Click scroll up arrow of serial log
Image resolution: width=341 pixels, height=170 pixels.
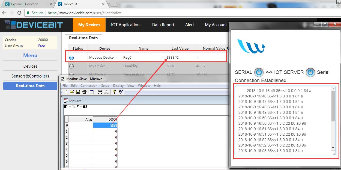pyautogui.click(x=333, y=89)
